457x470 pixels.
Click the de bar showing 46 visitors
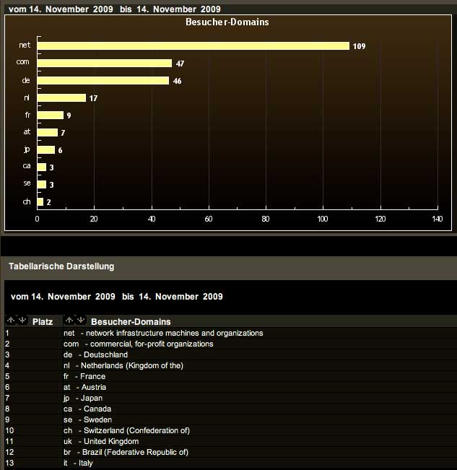[103, 80]
